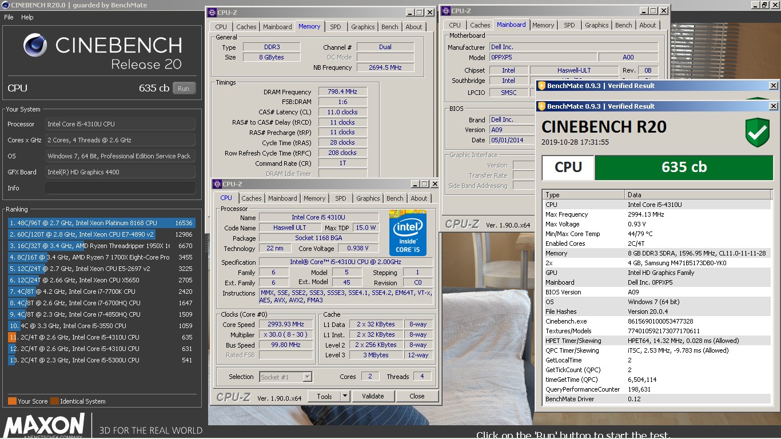
Task: Select ranking entry Core i5-5300U
Action: (x=101, y=360)
